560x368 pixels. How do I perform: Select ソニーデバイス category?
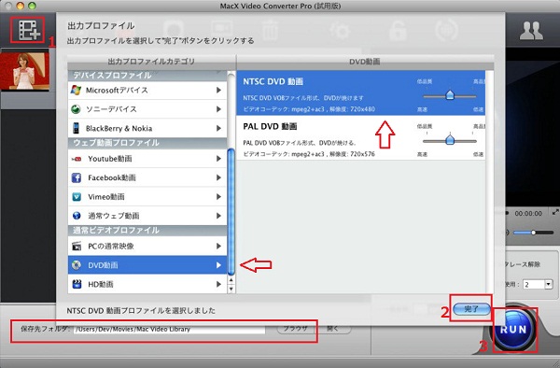coord(147,109)
